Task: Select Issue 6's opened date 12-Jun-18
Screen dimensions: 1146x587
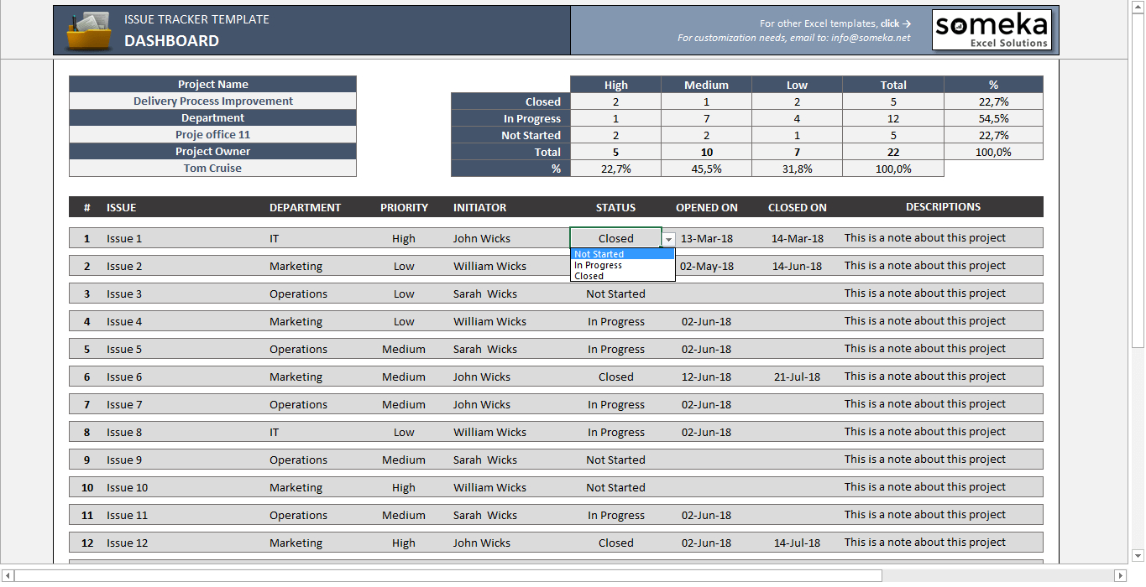Action: click(x=706, y=377)
